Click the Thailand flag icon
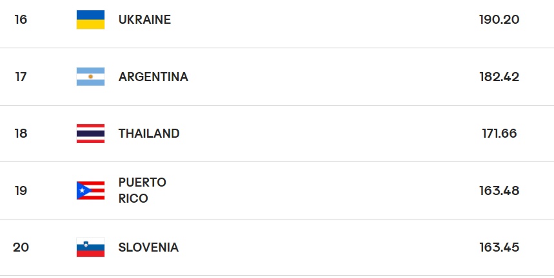This screenshot has height=278, width=554. [x=90, y=134]
